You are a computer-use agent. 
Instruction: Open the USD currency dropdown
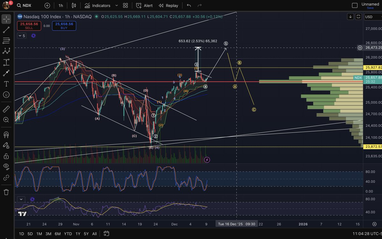tap(372, 17)
